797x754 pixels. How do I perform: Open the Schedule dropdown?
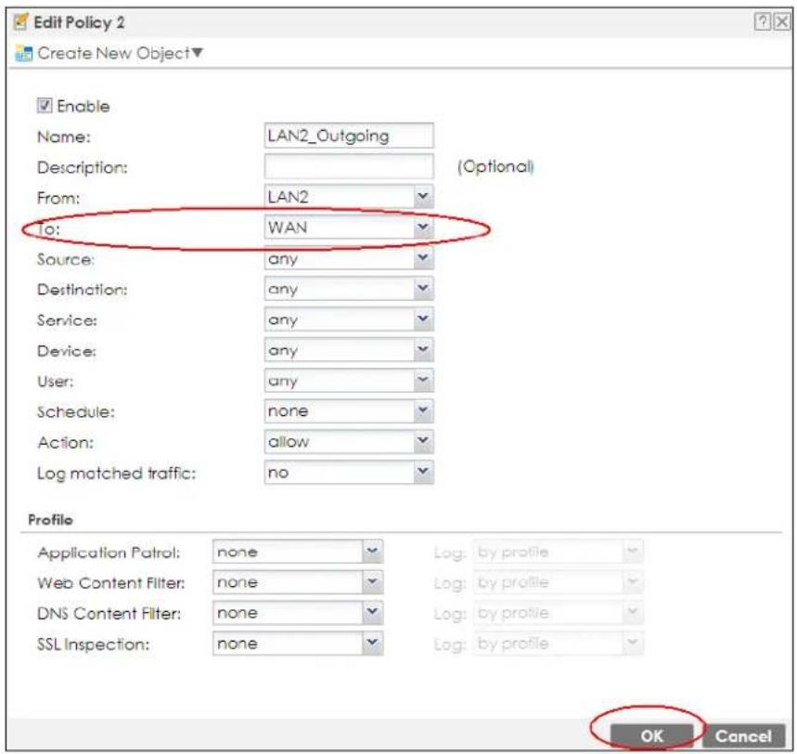click(x=349, y=411)
